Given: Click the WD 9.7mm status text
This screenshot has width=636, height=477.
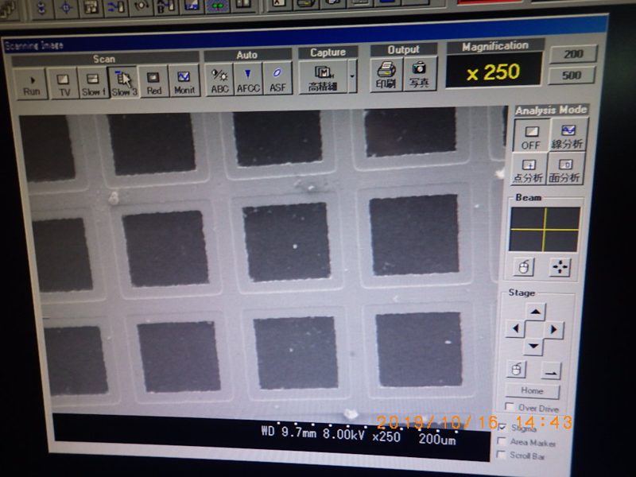Looking at the screenshot, I should click(x=289, y=432).
